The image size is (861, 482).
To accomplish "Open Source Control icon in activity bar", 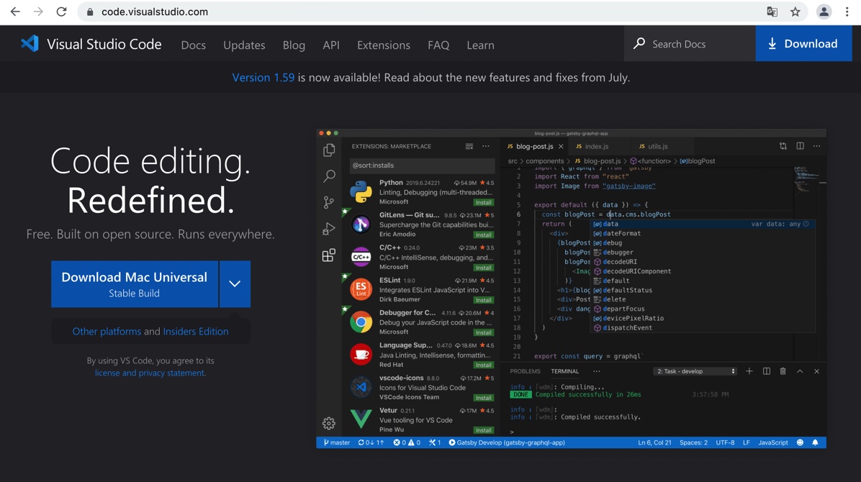I will point(329,202).
